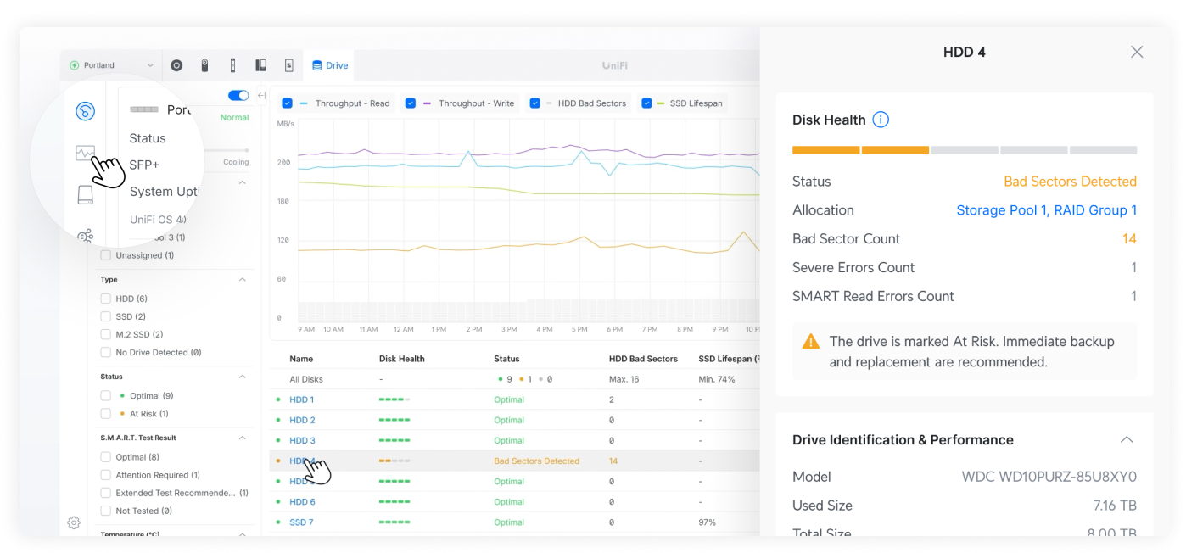
Task: Click the Disk Health info icon
Action: point(881,120)
